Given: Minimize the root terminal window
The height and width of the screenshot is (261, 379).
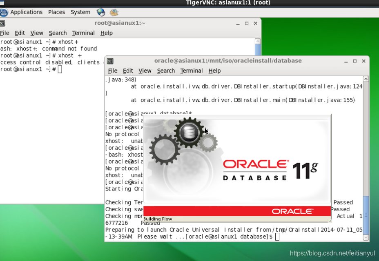Looking at the screenshot, I should pyautogui.click(x=238, y=23).
